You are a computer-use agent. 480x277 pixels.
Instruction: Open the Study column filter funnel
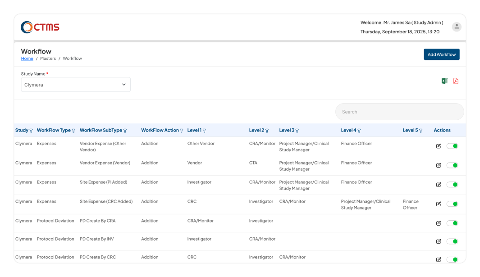pyautogui.click(x=30, y=130)
